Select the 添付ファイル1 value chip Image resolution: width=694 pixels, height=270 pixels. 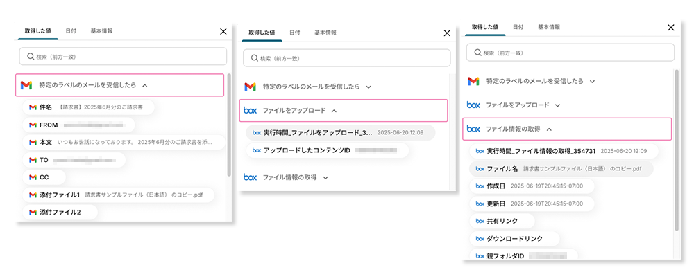(x=119, y=195)
